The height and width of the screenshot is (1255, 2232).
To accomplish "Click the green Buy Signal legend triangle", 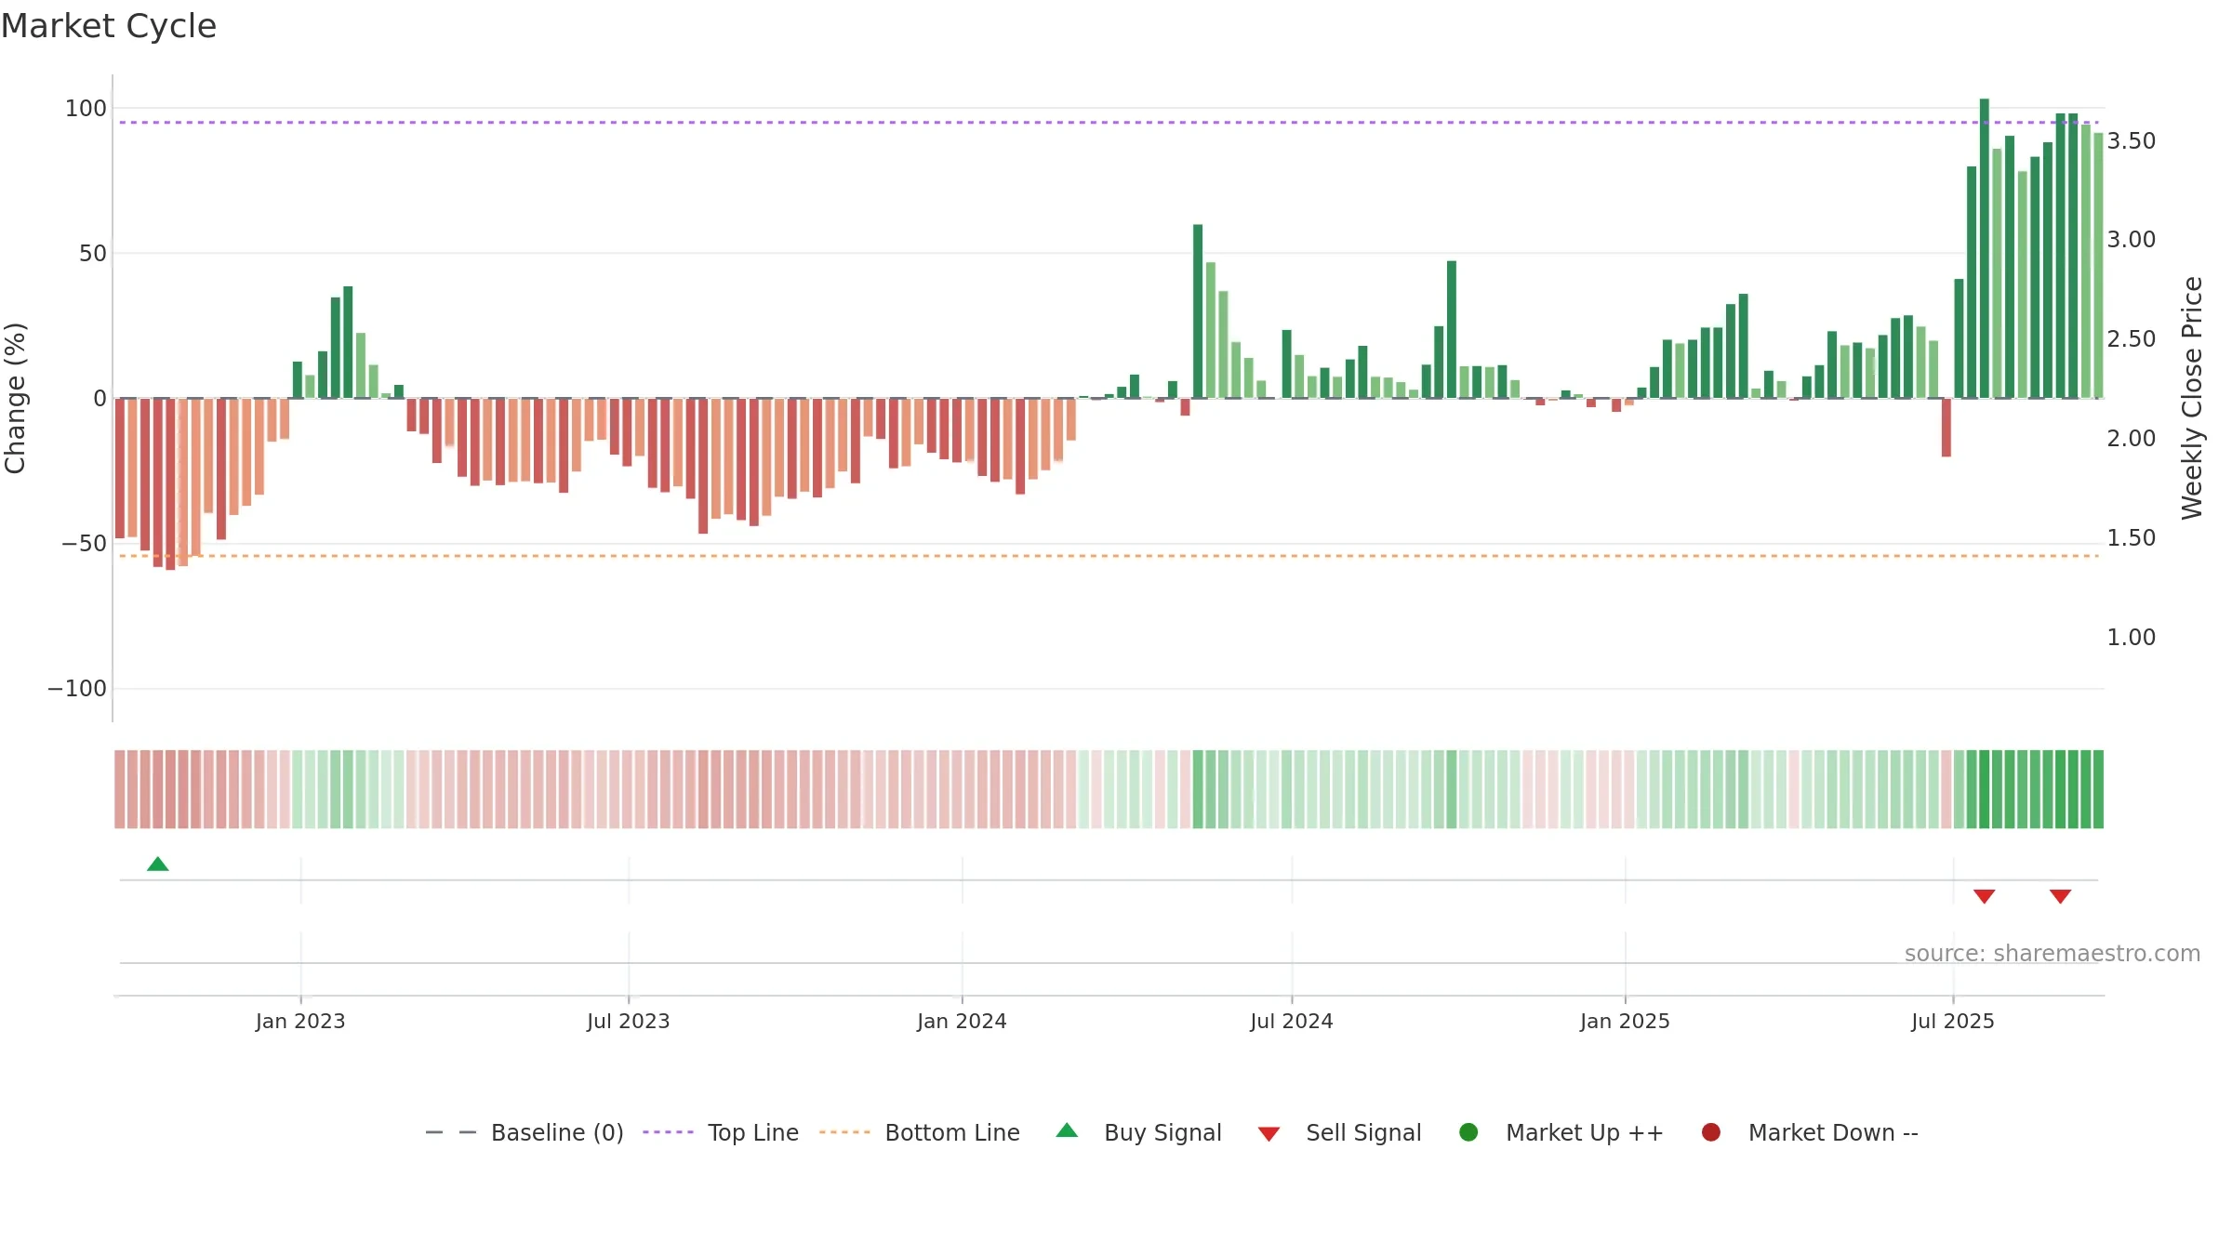I will click(1067, 1130).
